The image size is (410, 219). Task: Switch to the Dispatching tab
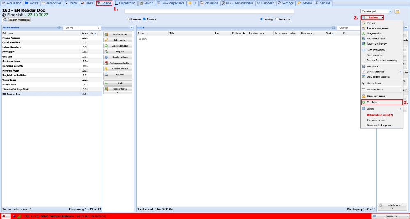tap(125, 3)
